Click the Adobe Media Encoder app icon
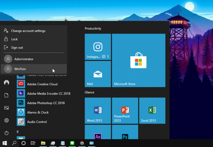The image size is (213, 147). coord(21,93)
